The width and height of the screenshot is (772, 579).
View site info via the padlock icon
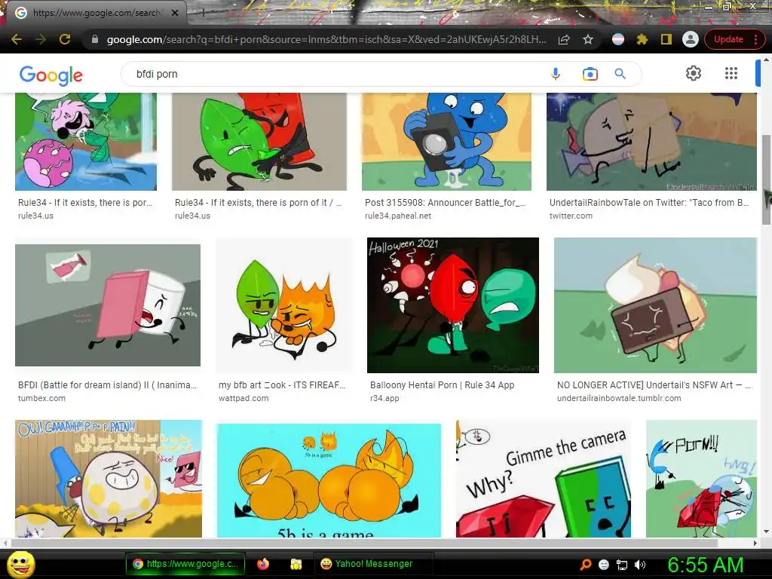point(95,39)
